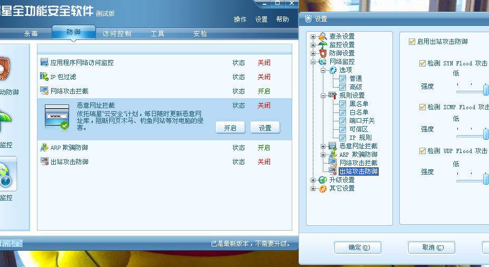Image resolution: width=489 pixels, height=267 pixels.
Task: Click the 取消(C) button
Action: [x=432, y=247]
